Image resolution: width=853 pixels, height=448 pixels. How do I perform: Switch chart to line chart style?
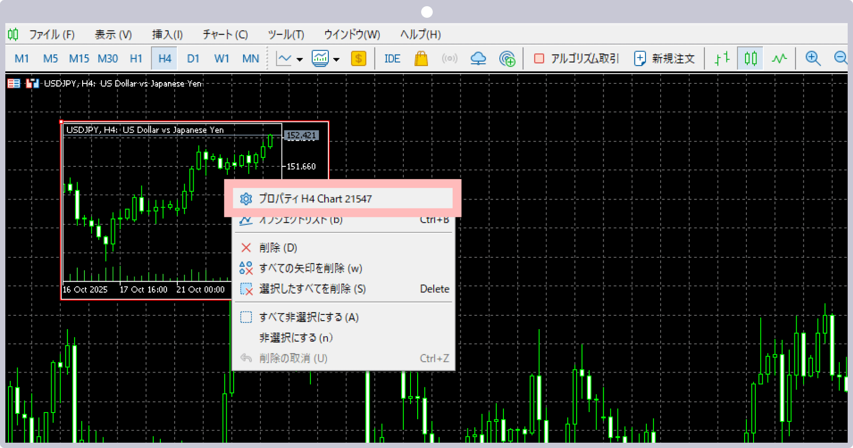click(779, 59)
